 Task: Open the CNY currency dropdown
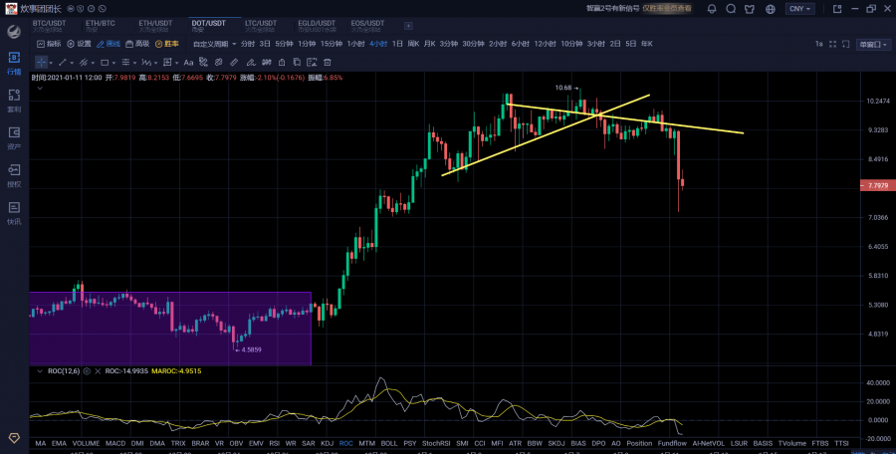[x=800, y=9]
